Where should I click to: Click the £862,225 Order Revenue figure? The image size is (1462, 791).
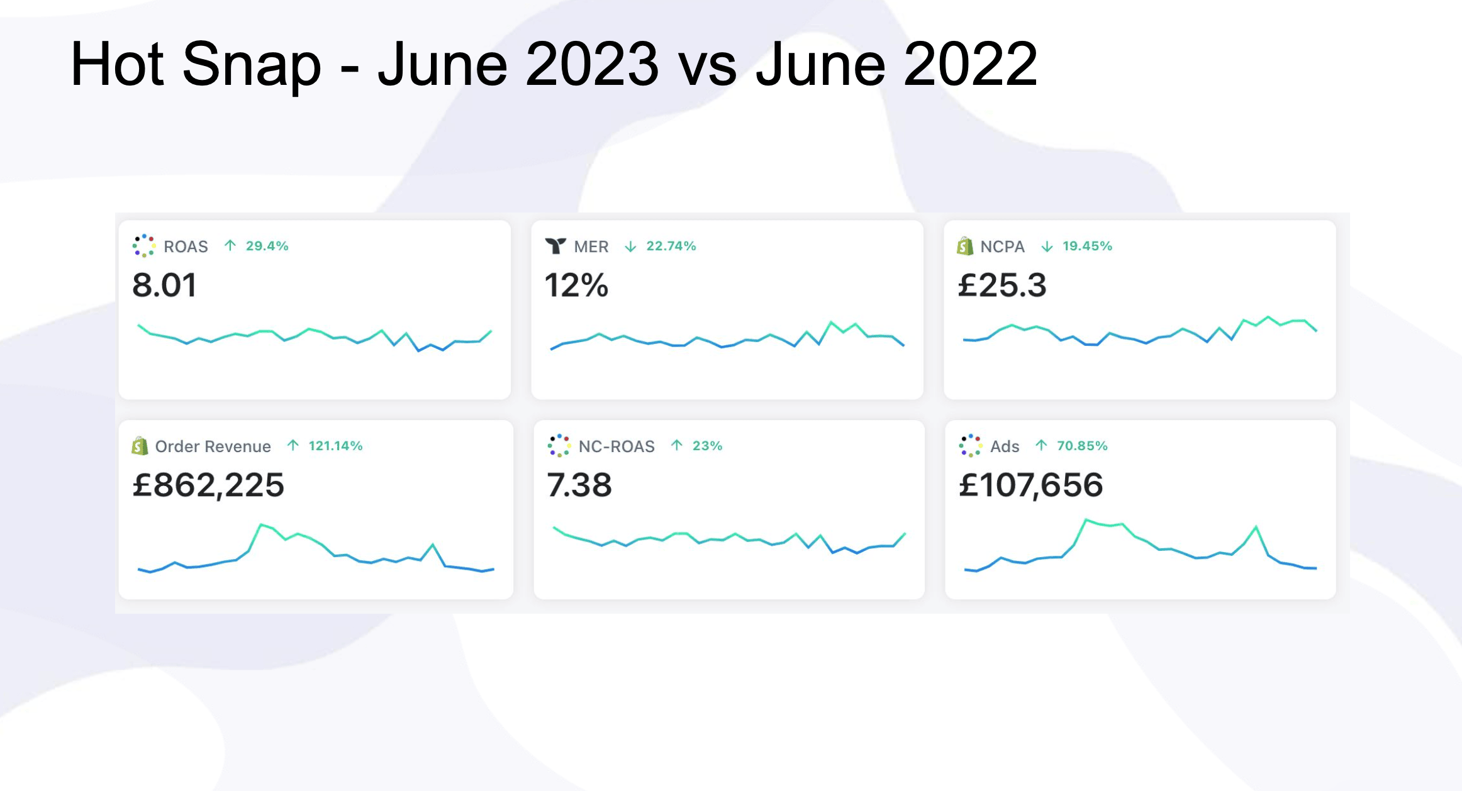pos(208,485)
